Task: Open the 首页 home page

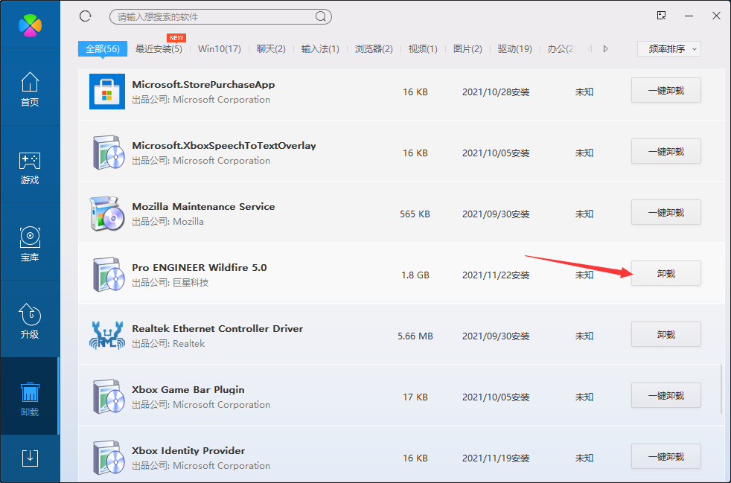Action: pos(30,89)
